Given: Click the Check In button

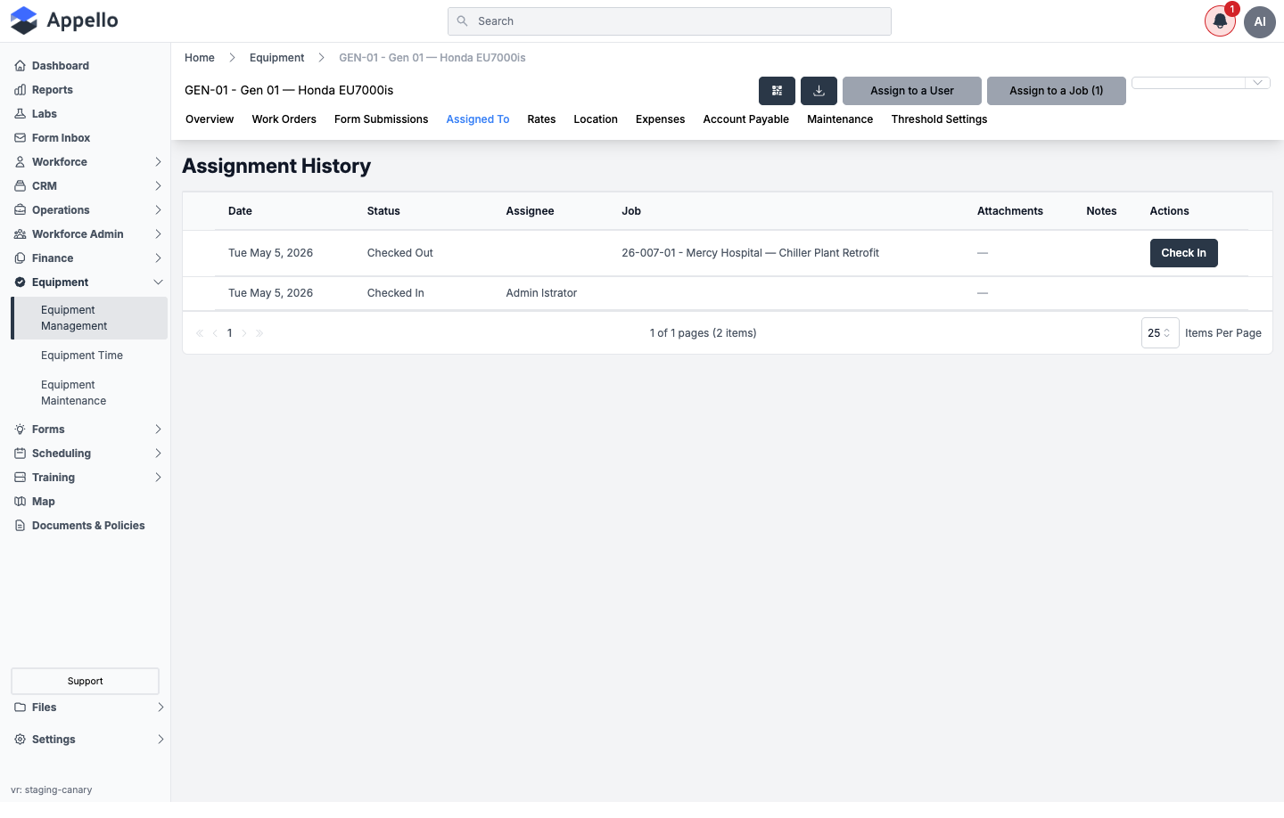Looking at the screenshot, I should point(1183,253).
